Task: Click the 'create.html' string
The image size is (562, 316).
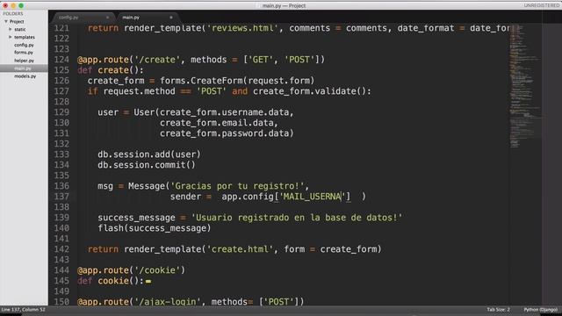Action: pos(240,249)
